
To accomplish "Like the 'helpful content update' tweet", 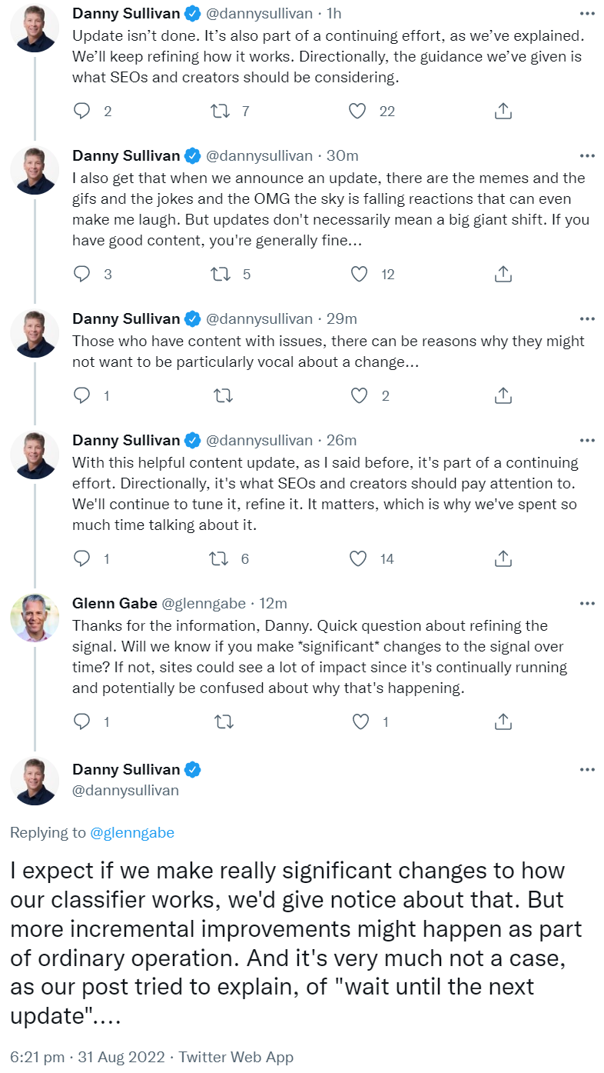I will tap(357, 559).
